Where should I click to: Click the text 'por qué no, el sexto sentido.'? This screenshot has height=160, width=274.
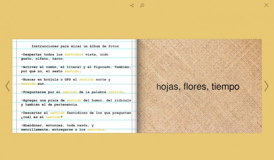point(51,71)
